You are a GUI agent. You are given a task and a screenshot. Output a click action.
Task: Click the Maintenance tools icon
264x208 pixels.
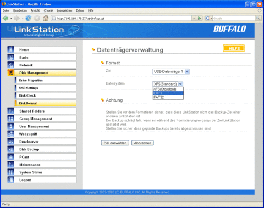point(10,165)
